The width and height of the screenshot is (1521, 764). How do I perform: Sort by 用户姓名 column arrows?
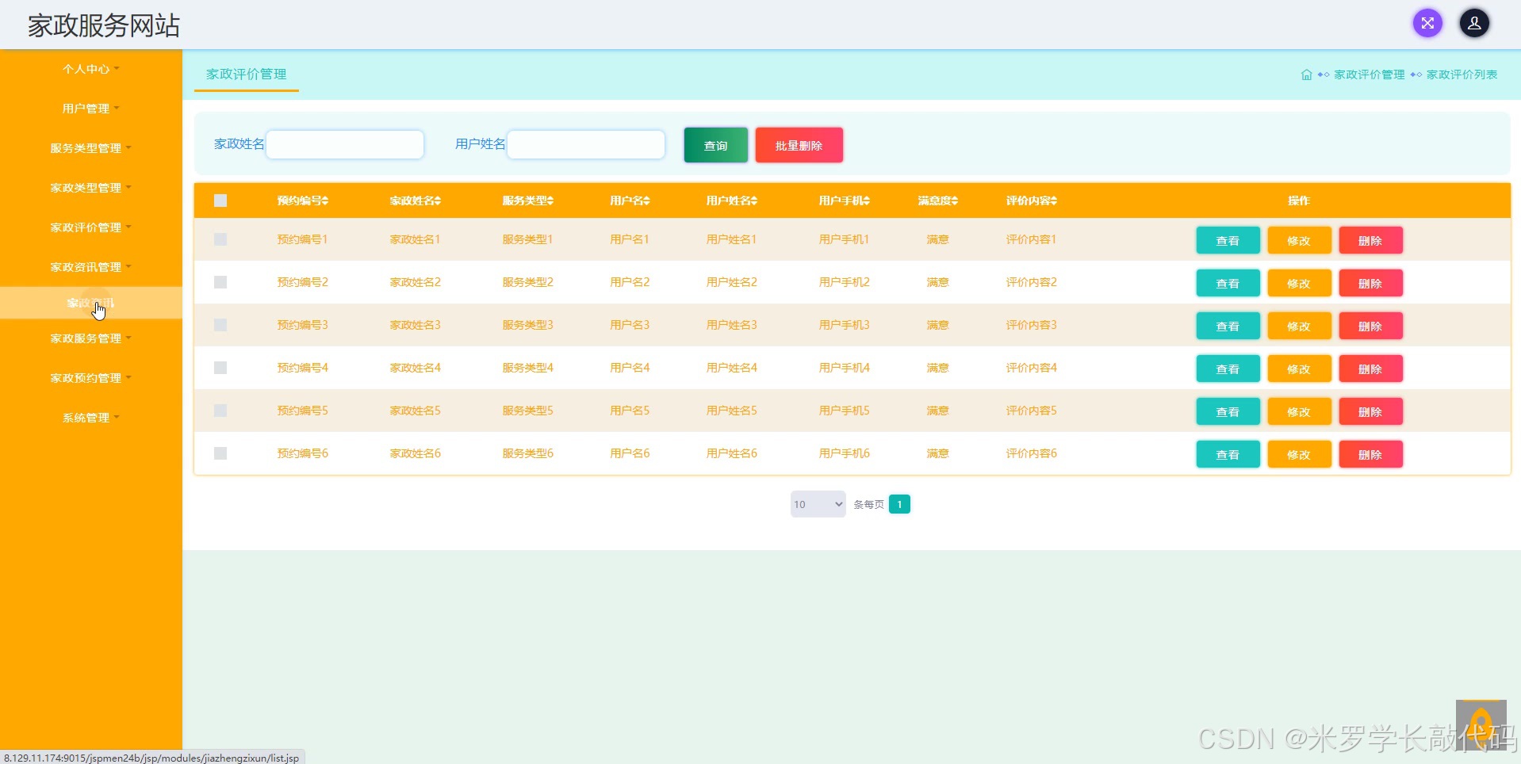coord(754,201)
